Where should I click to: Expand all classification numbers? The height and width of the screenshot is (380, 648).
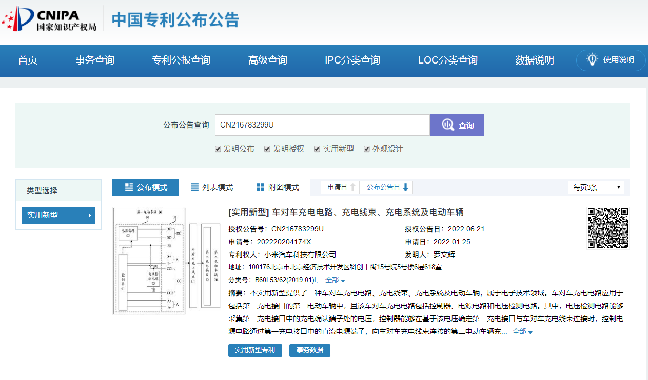tap(335, 280)
